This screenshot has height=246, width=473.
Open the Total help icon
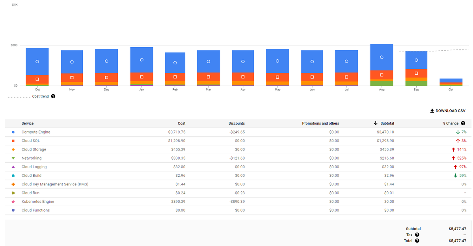pyautogui.click(x=417, y=241)
